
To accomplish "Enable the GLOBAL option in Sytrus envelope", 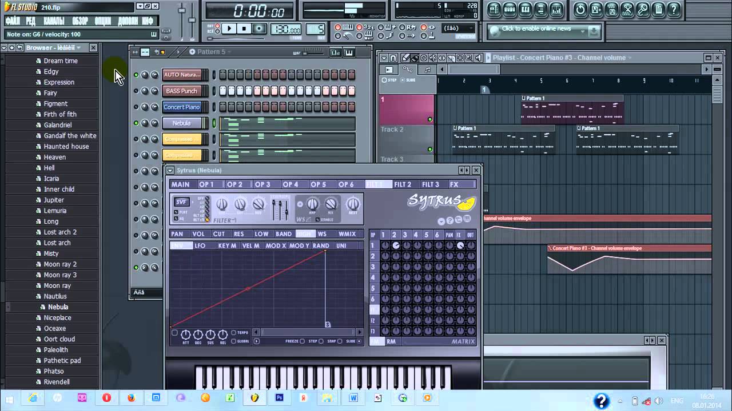I will coord(233,341).
